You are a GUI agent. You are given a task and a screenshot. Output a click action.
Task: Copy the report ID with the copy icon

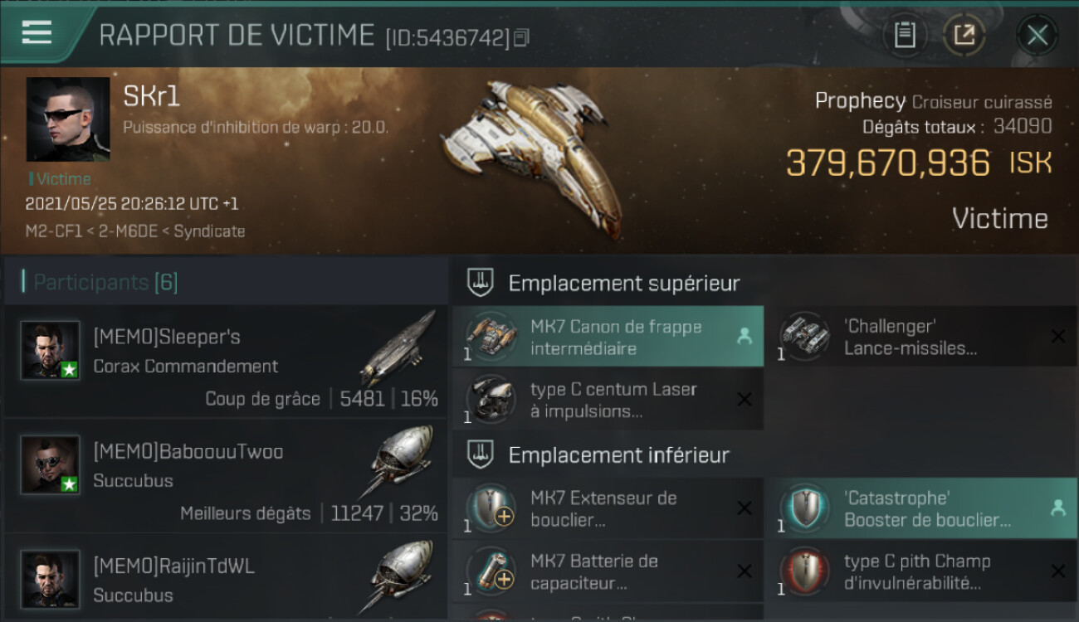pyautogui.click(x=521, y=37)
